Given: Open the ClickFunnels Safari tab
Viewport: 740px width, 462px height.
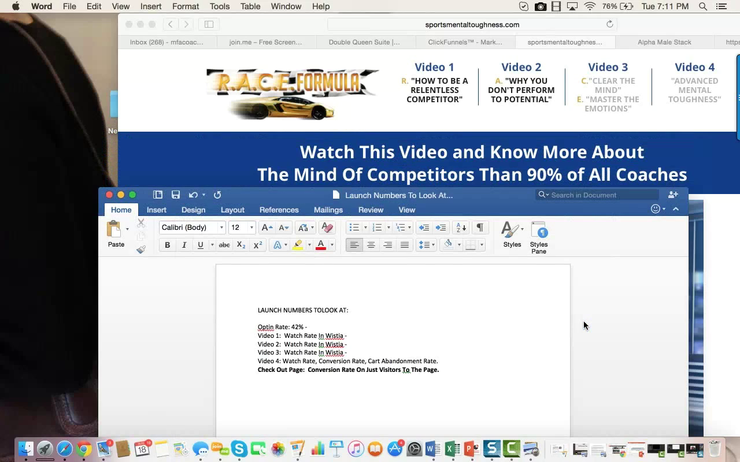Looking at the screenshot, I should coord(465,42).
